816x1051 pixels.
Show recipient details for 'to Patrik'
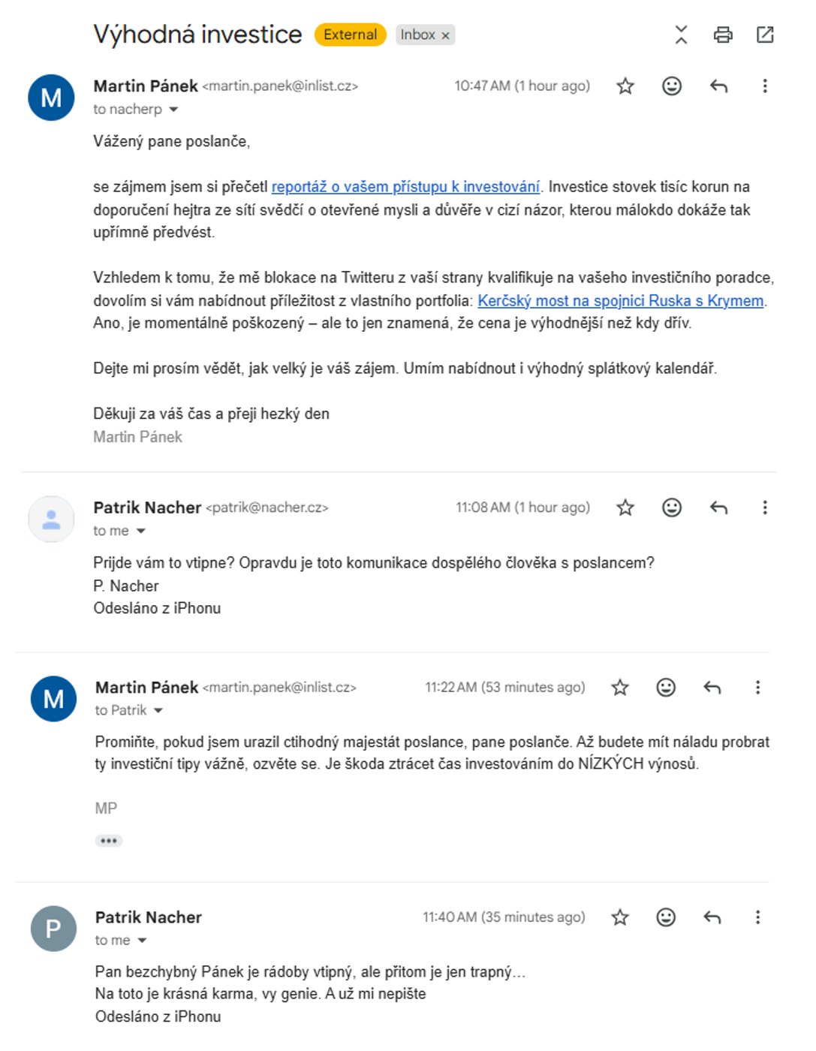158,711
